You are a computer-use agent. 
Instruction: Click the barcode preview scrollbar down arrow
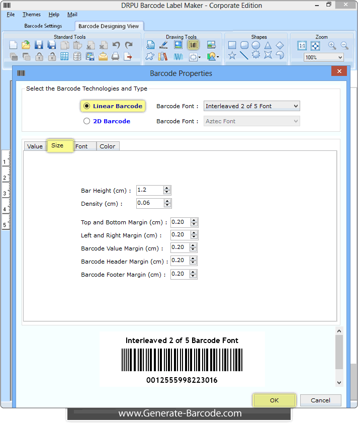339,383
